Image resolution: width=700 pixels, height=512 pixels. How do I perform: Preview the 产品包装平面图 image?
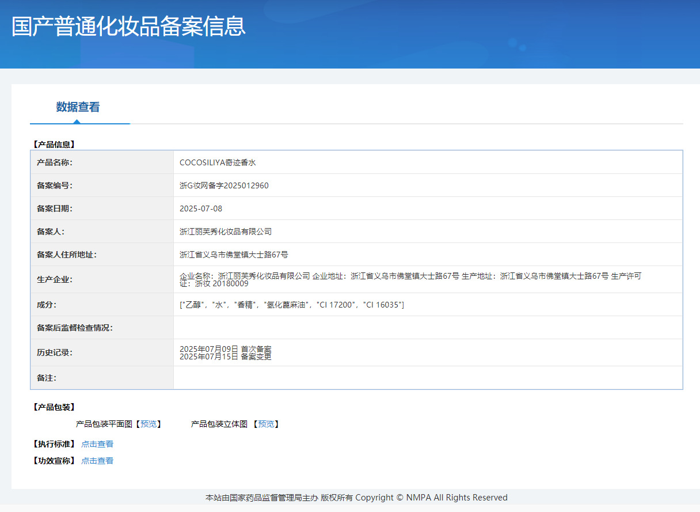click(149, 424)
